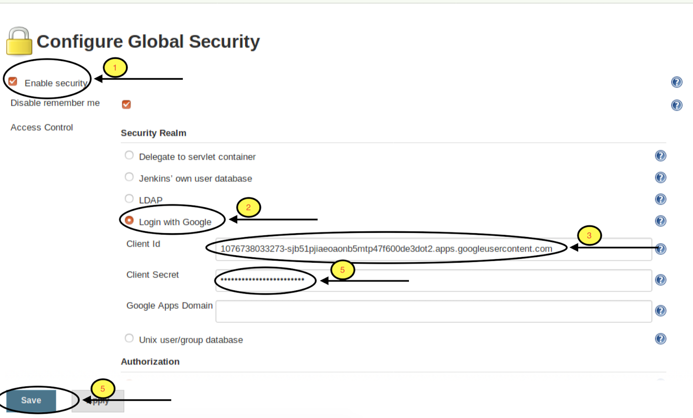Screen dimensions: 693x418
Task: Toggle the Enable security checkbox
Action: coord(13,81)
